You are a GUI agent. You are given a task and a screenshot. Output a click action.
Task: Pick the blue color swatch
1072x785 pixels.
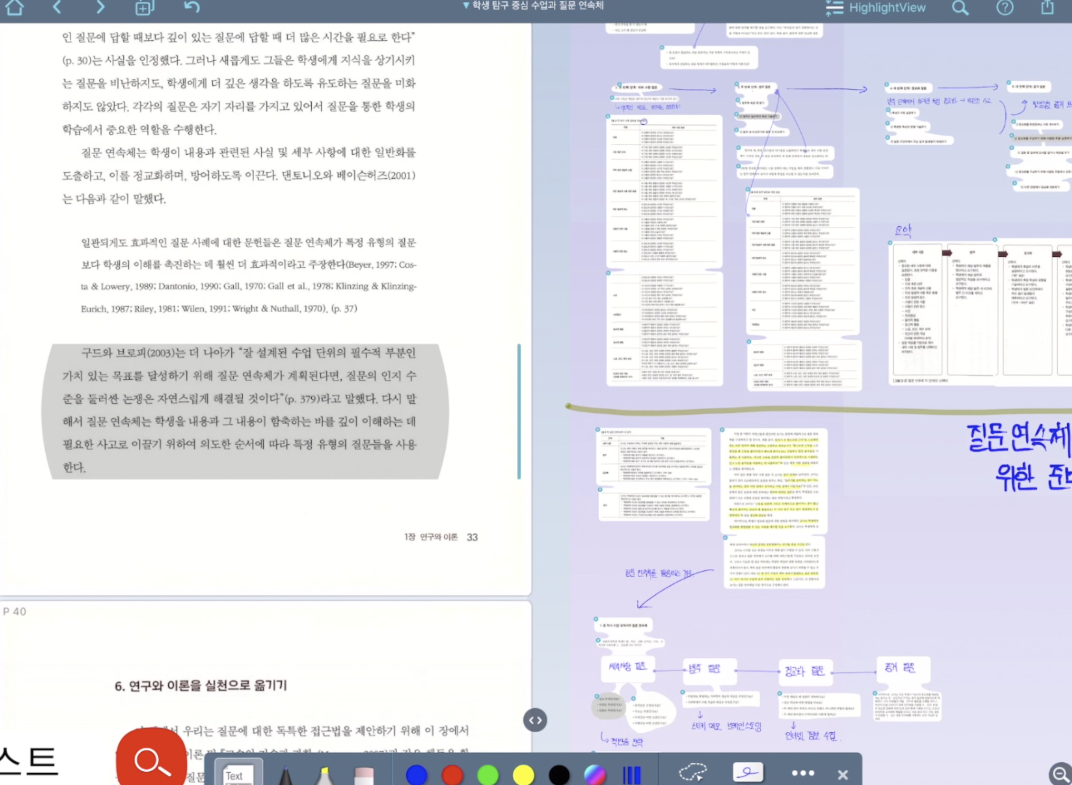(416, 775)
